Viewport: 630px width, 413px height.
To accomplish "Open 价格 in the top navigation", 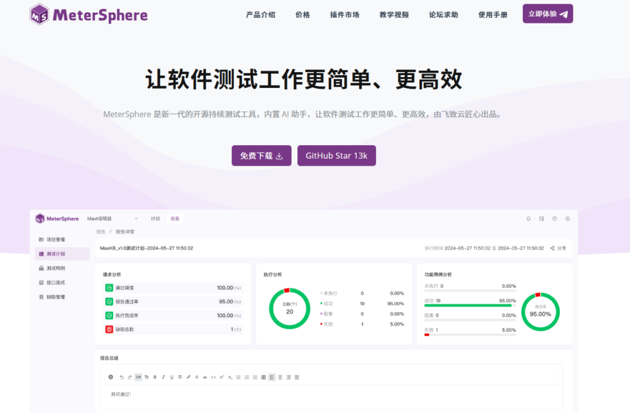I will pos(303,14).
